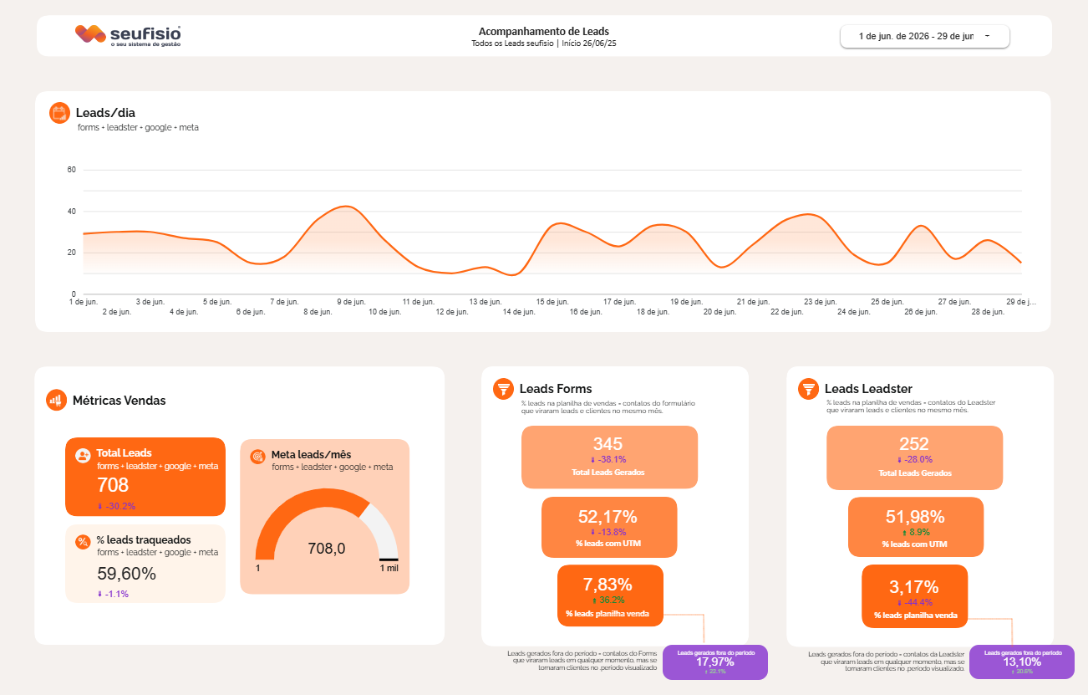Click the 51,98% leads com UTM value
This screenshot has height=695, width=1088.
[x=914, y=517]
